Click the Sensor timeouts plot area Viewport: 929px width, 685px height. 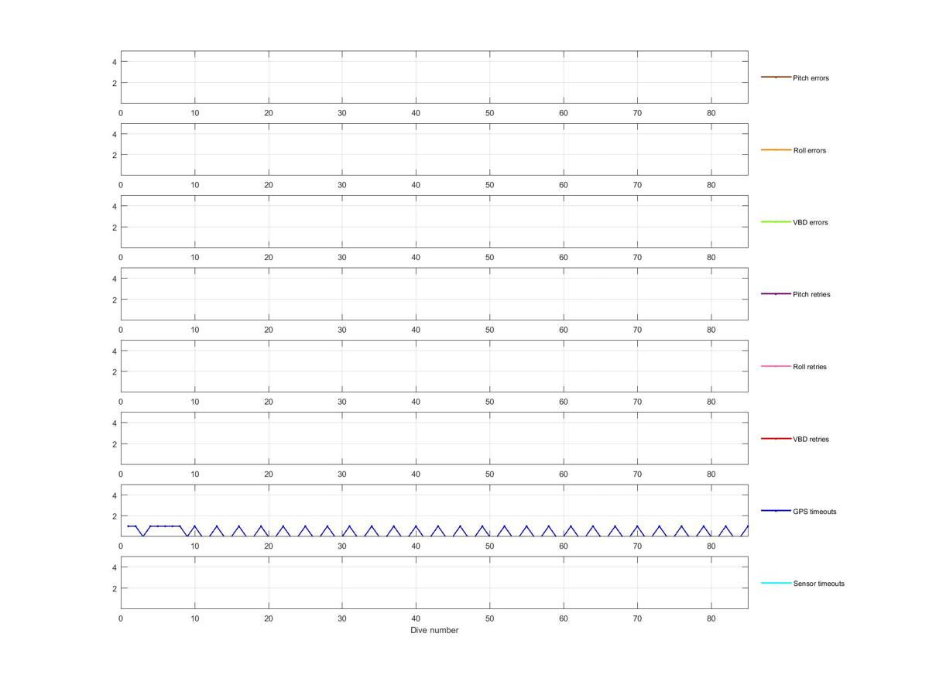(434, 583)
